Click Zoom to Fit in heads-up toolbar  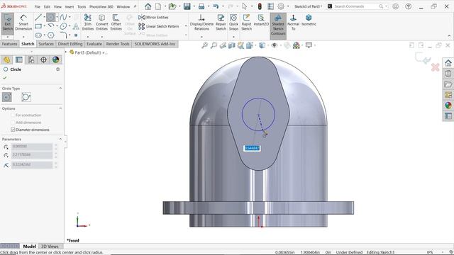coord(205,45)
